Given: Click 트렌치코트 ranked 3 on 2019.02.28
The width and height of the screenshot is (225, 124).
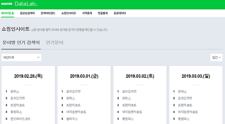Looking at the screenshot, I should tap(17, 105).
